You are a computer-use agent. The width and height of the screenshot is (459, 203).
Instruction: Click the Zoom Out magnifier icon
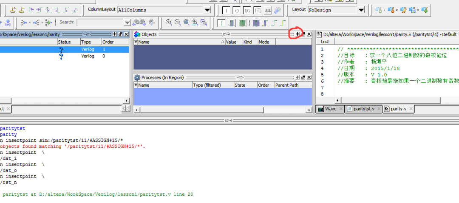click(178, 22)
